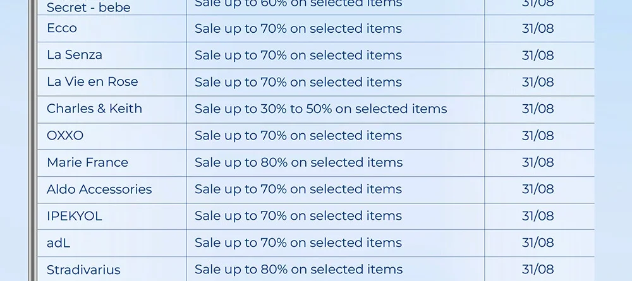The height and width of the screenshot is (281, 632).
Task: Click the adL brand name
Action: (x=59, y=243)
